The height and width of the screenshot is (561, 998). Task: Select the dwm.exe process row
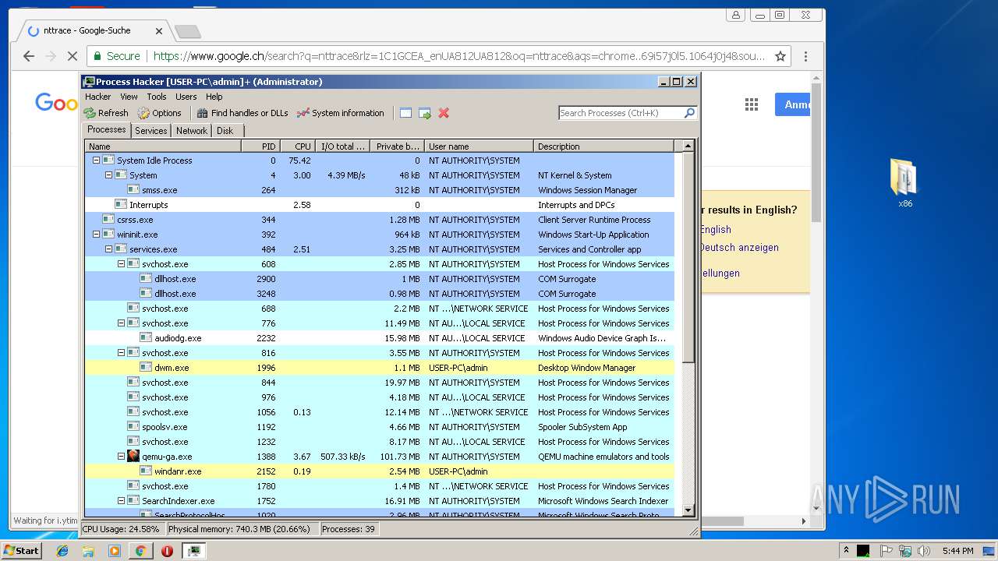[x=380, y=368]
